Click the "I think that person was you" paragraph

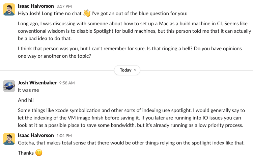point(130,52)
